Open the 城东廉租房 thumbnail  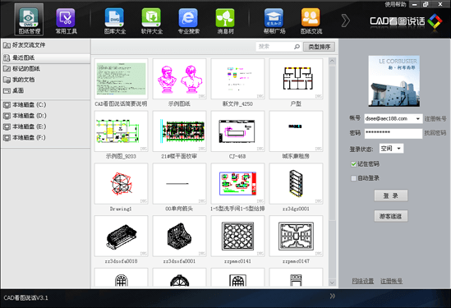296,131
